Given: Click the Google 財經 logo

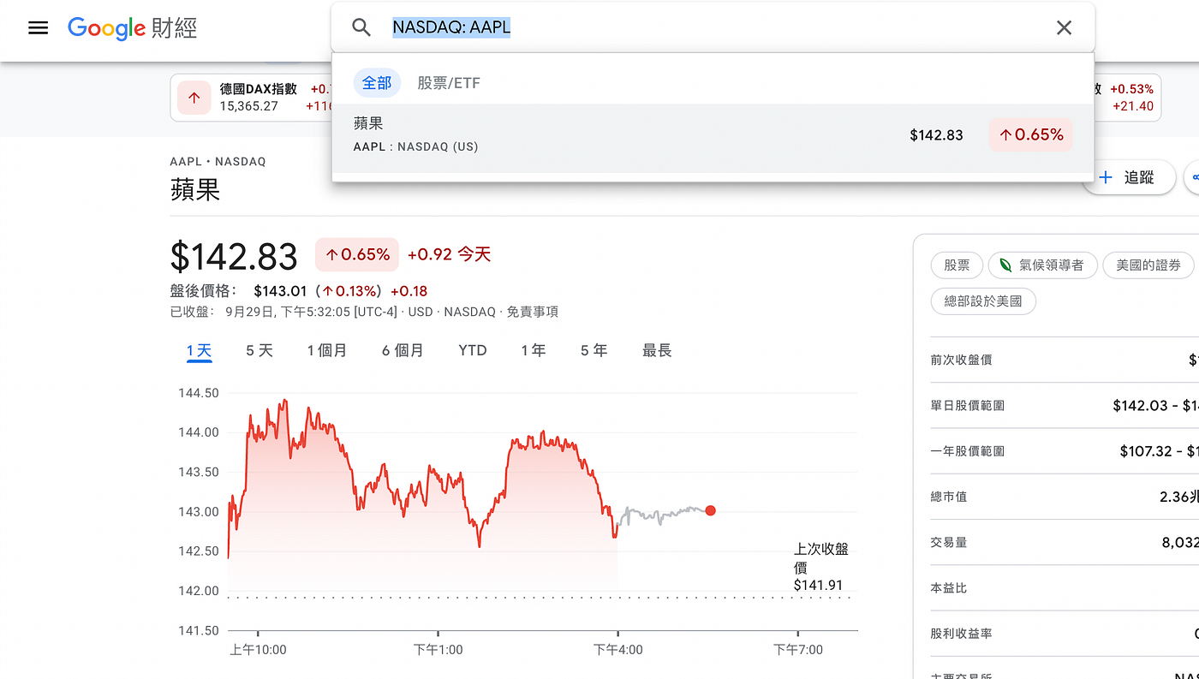Looking at the screenshot, I should point(133,27).
